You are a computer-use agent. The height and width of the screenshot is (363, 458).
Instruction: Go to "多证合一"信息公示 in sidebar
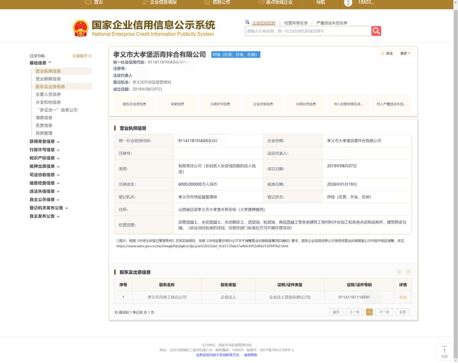coord(57,110)
